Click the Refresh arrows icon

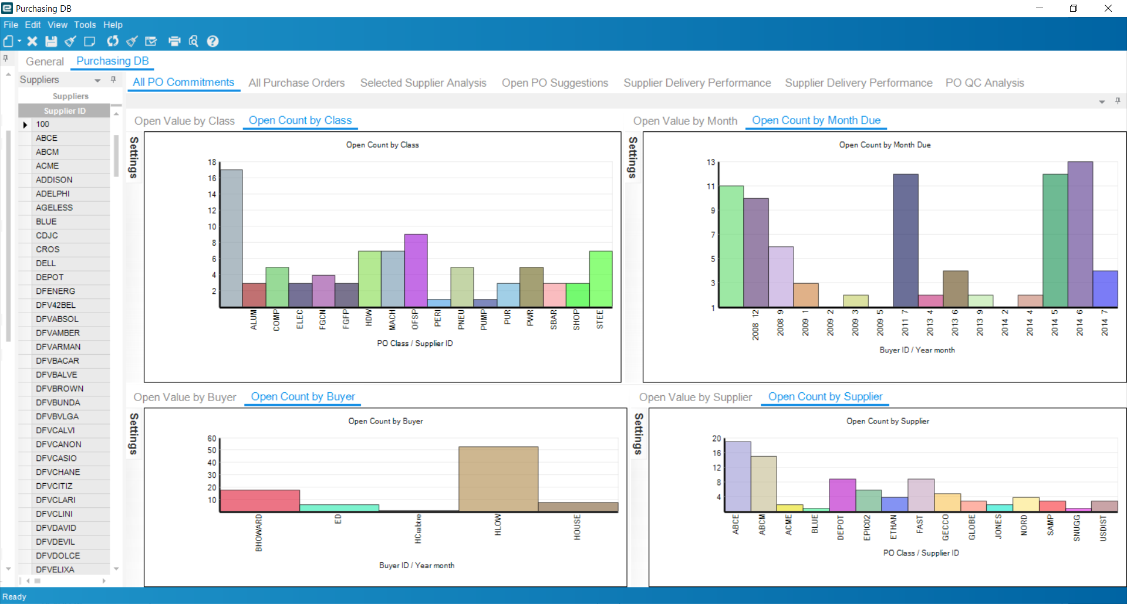pyautogui.click(x=113, y=41)
